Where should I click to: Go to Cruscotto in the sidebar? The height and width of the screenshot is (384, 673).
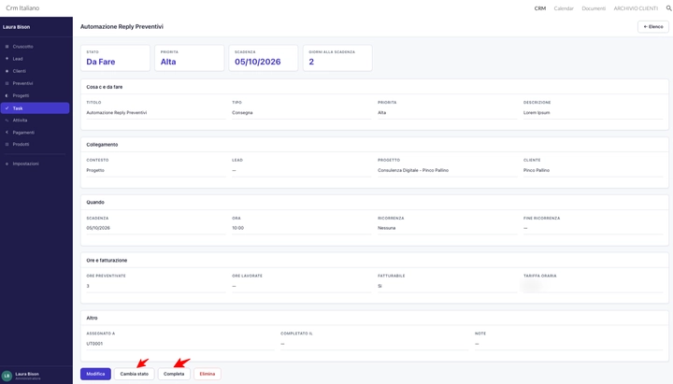22,47
